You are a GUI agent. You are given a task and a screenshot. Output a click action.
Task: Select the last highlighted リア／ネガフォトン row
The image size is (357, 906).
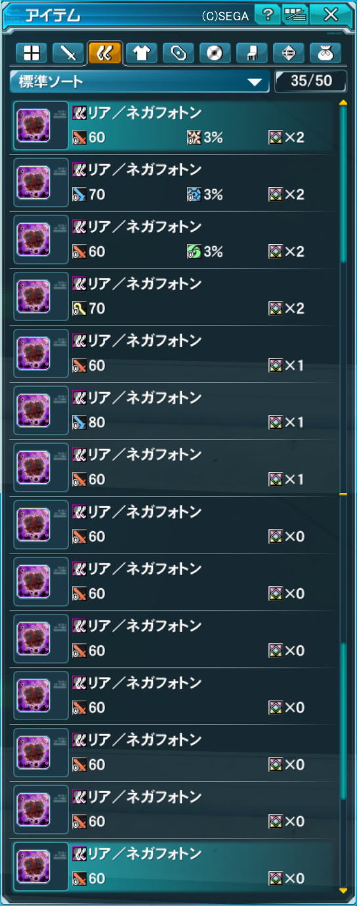tap(174, 867)
